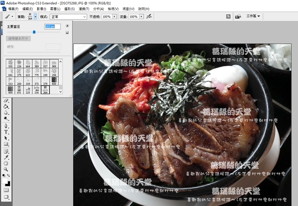Reset to default foreground/background colors
The height and width of the screenshot is (206, 298).
(x=4, y=175)
